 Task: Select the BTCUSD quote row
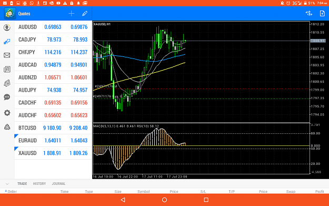53,127
